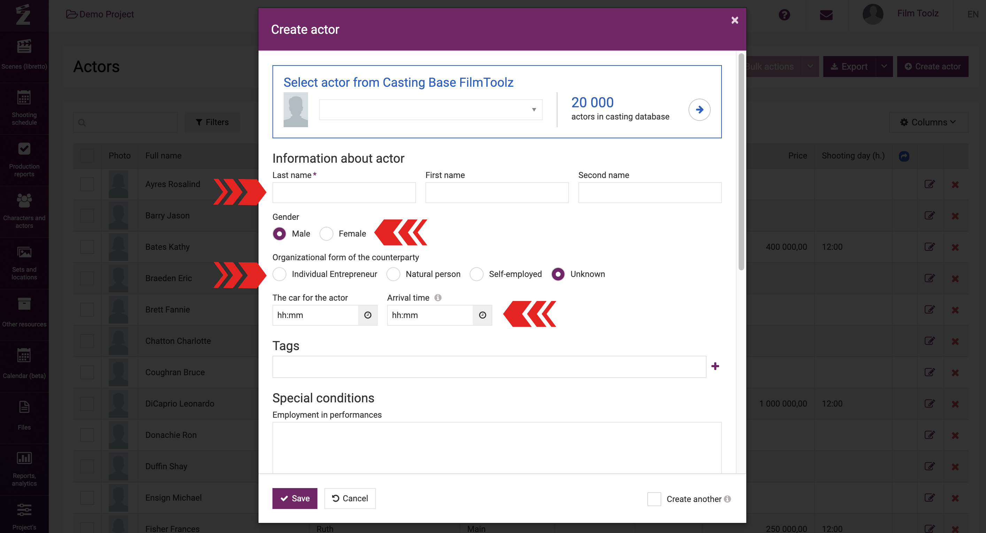This screenshot has width=986, height=533.
Task: Click Employment in performances text area
Action: 497,448
